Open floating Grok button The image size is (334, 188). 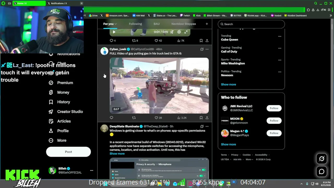coord(321,158)
